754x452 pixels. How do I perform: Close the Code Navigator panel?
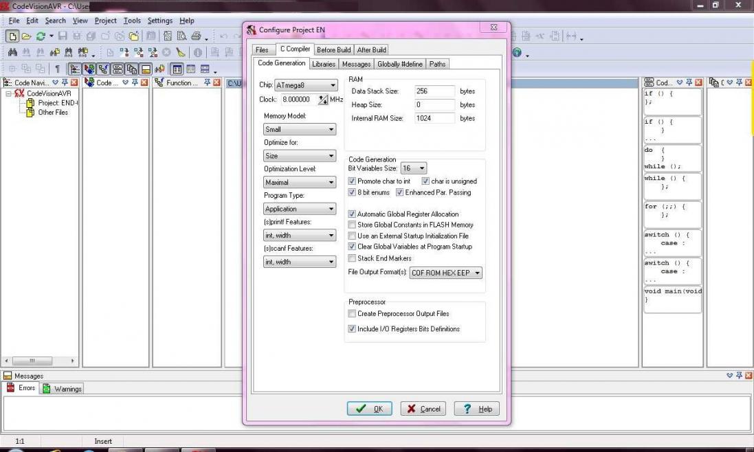(74, 82)
